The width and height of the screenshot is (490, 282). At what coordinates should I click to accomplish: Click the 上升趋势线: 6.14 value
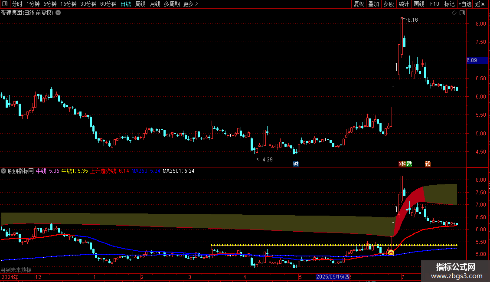[110, 171]
